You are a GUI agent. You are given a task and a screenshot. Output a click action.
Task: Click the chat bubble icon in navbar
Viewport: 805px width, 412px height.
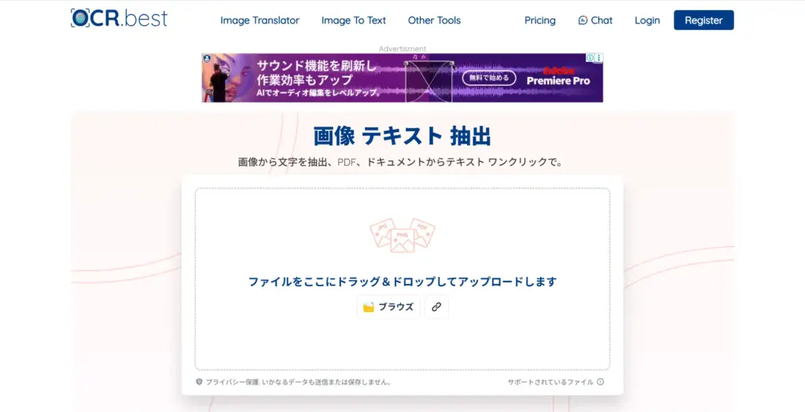583,20
